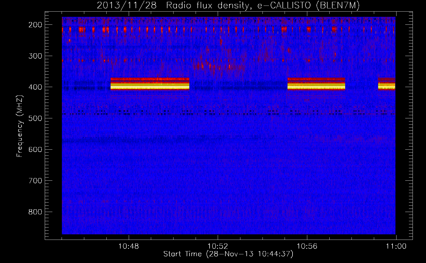Click the bright 400 MHz band near 10:48
This screenshot has height=263, width=426.
coord(150,84)
